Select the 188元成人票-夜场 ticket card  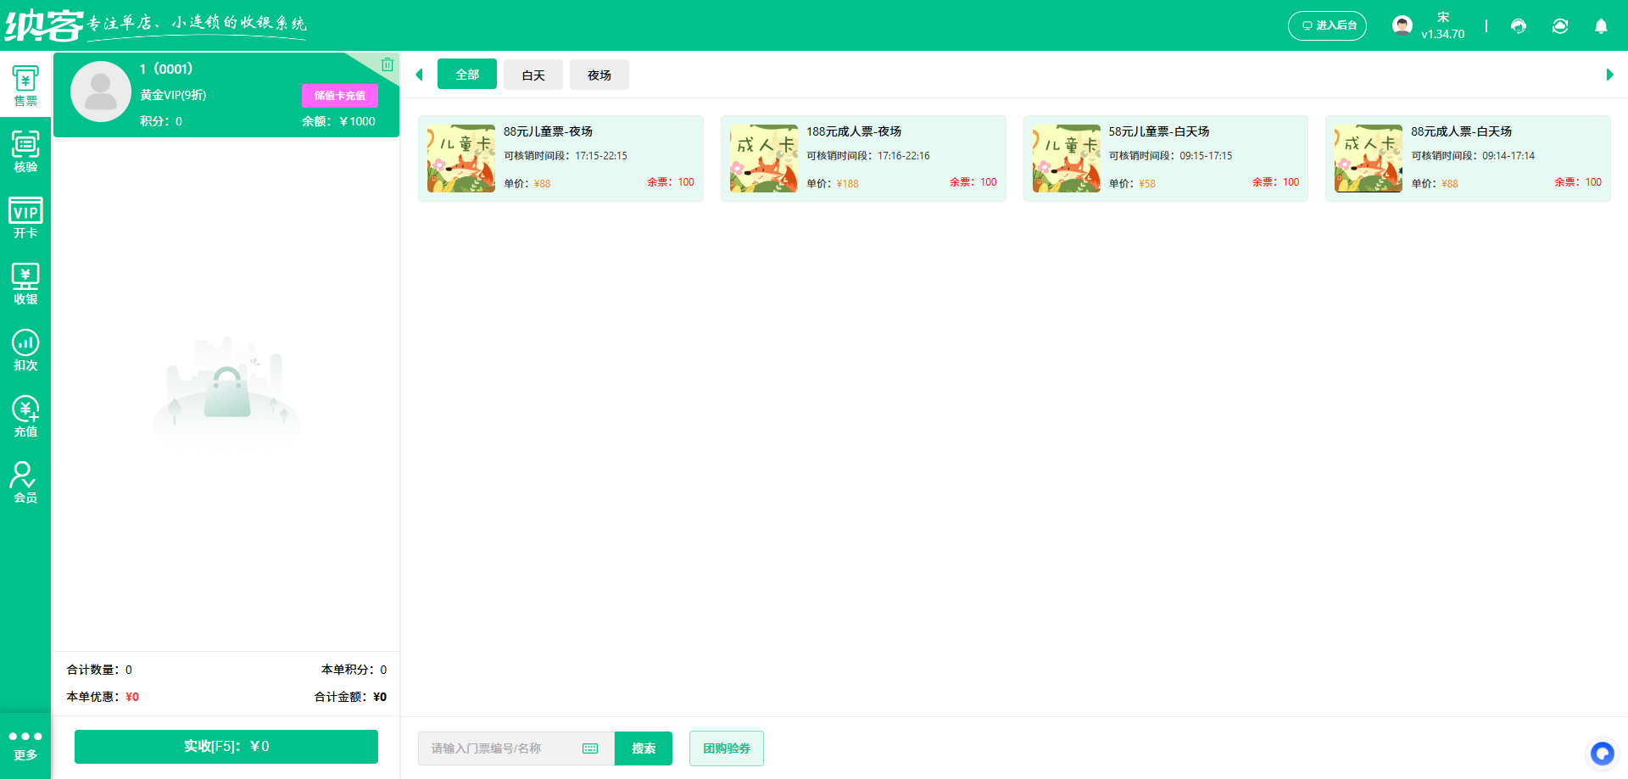coord(863,159)
